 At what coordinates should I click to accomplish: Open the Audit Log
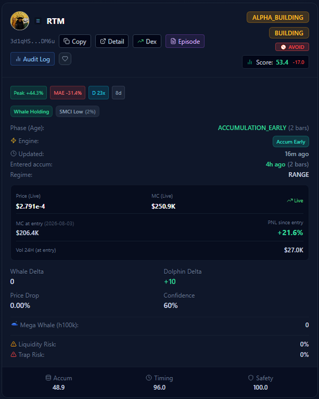32,59
